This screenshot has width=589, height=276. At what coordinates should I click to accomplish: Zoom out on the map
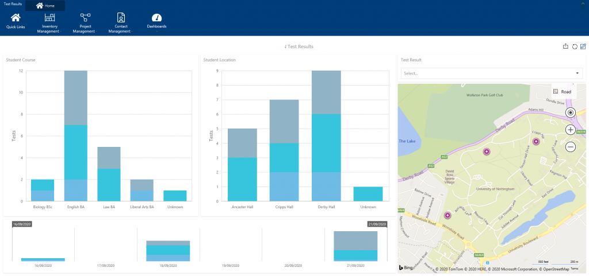(571, 147)
